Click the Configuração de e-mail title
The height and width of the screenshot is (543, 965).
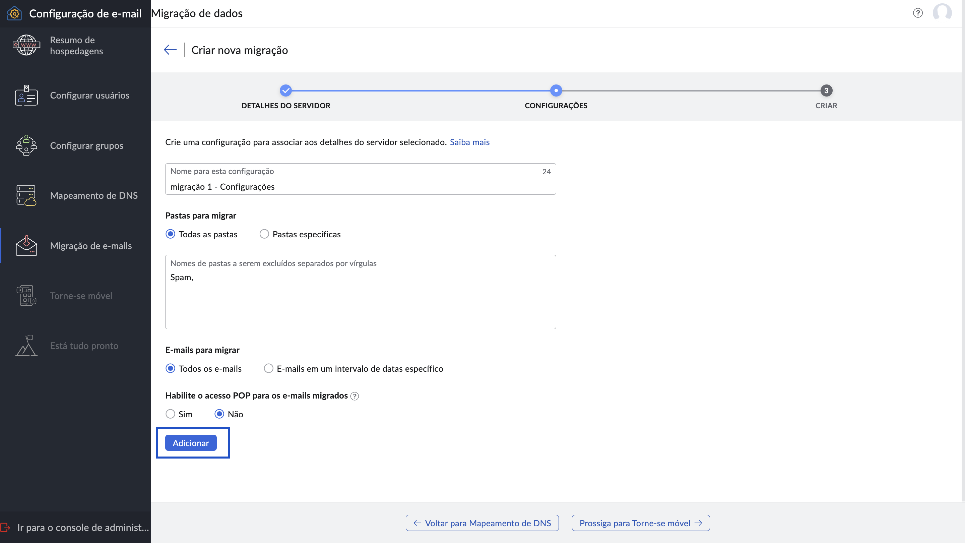[x=85, y=13]
